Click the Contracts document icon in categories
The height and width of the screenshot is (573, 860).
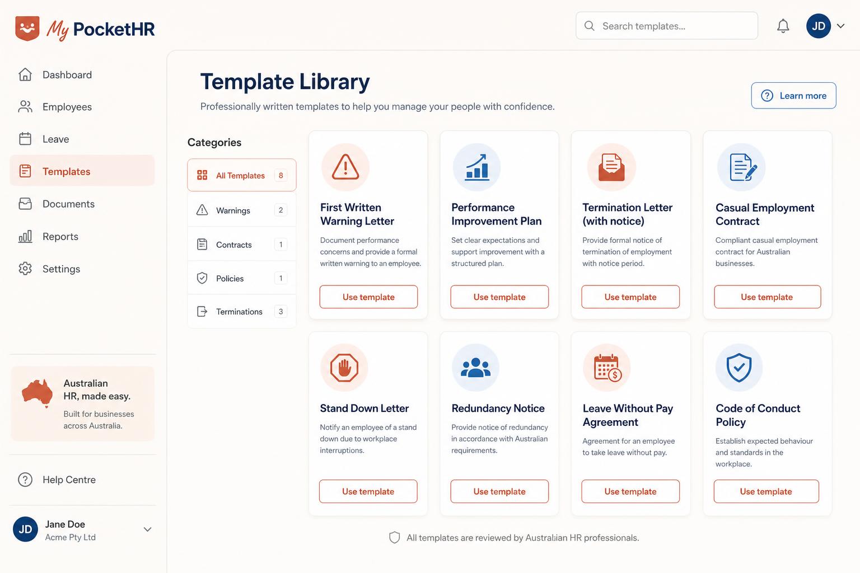pos(202,245)
